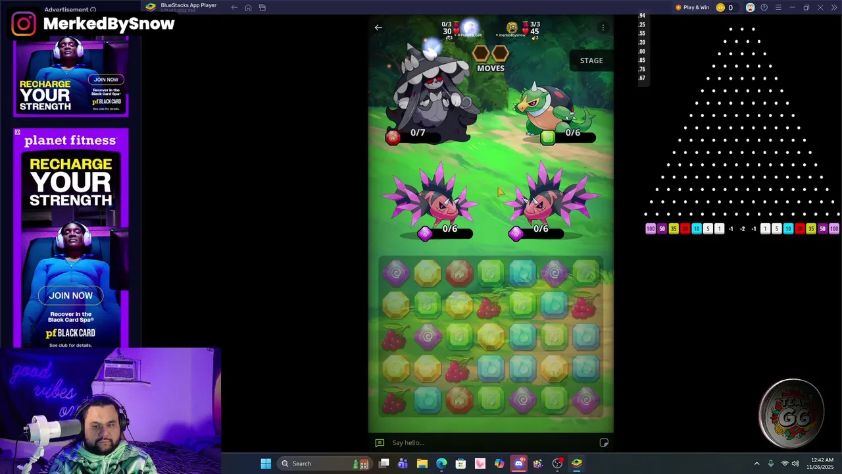Open the Windows Start menu
Viewport: 842px width, 474px height.
[266, 463]
